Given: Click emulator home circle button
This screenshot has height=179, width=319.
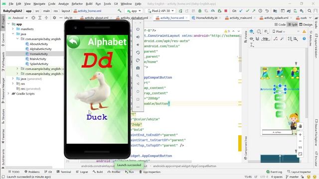Looking at the screenshot, I should (138, 91).
